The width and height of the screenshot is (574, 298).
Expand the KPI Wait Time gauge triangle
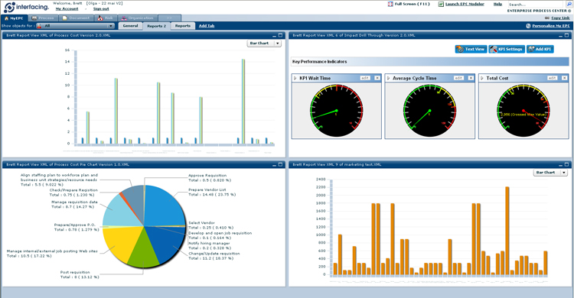click(295, 78)
